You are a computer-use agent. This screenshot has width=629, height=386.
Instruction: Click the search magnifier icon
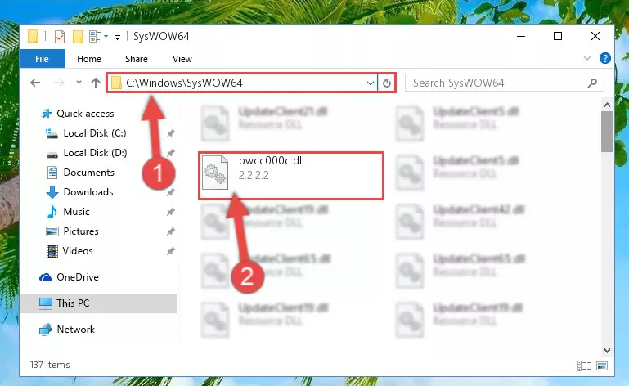(592, 83)
